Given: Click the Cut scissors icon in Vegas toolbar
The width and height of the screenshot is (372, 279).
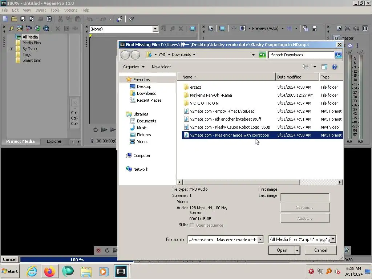Looking at the screenshot, I should click(x=60, y=19).
